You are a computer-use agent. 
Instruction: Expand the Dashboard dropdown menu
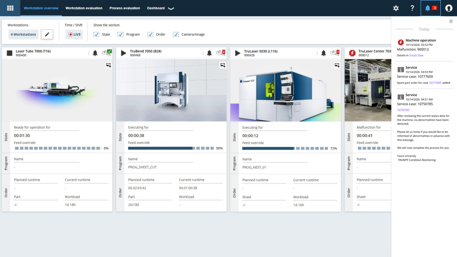[160, 8]
